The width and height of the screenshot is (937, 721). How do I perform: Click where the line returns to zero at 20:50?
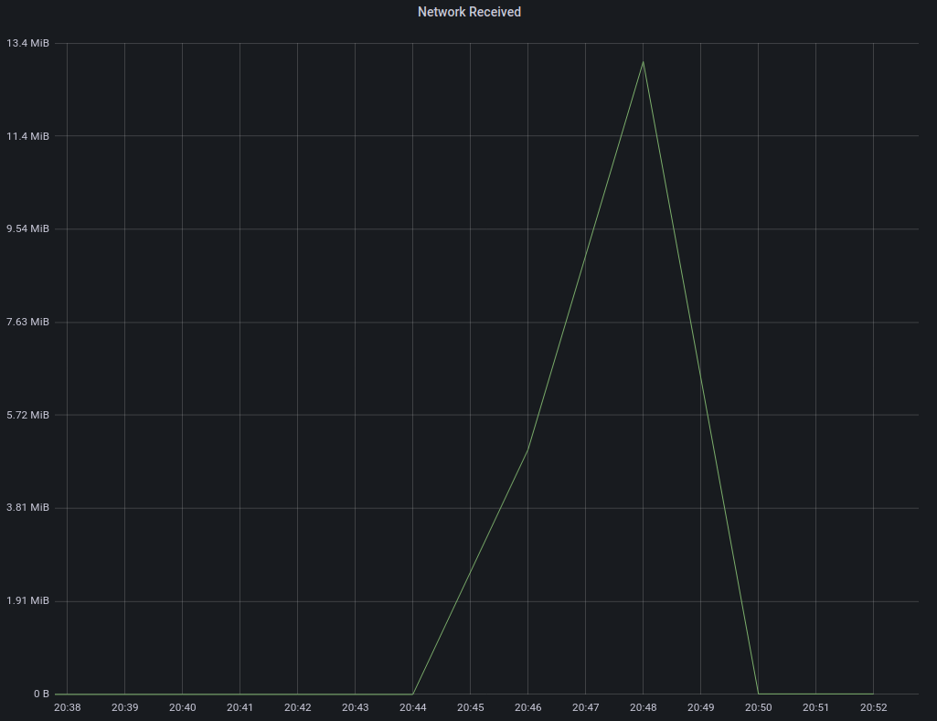coord(759,694)
